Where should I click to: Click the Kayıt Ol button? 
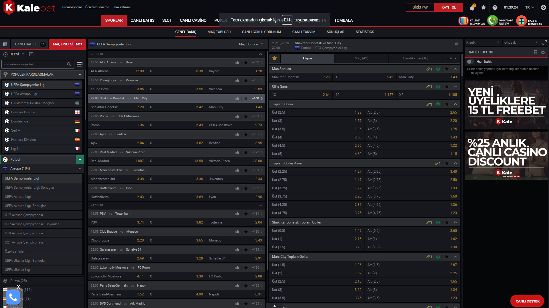tap(448, 7)
